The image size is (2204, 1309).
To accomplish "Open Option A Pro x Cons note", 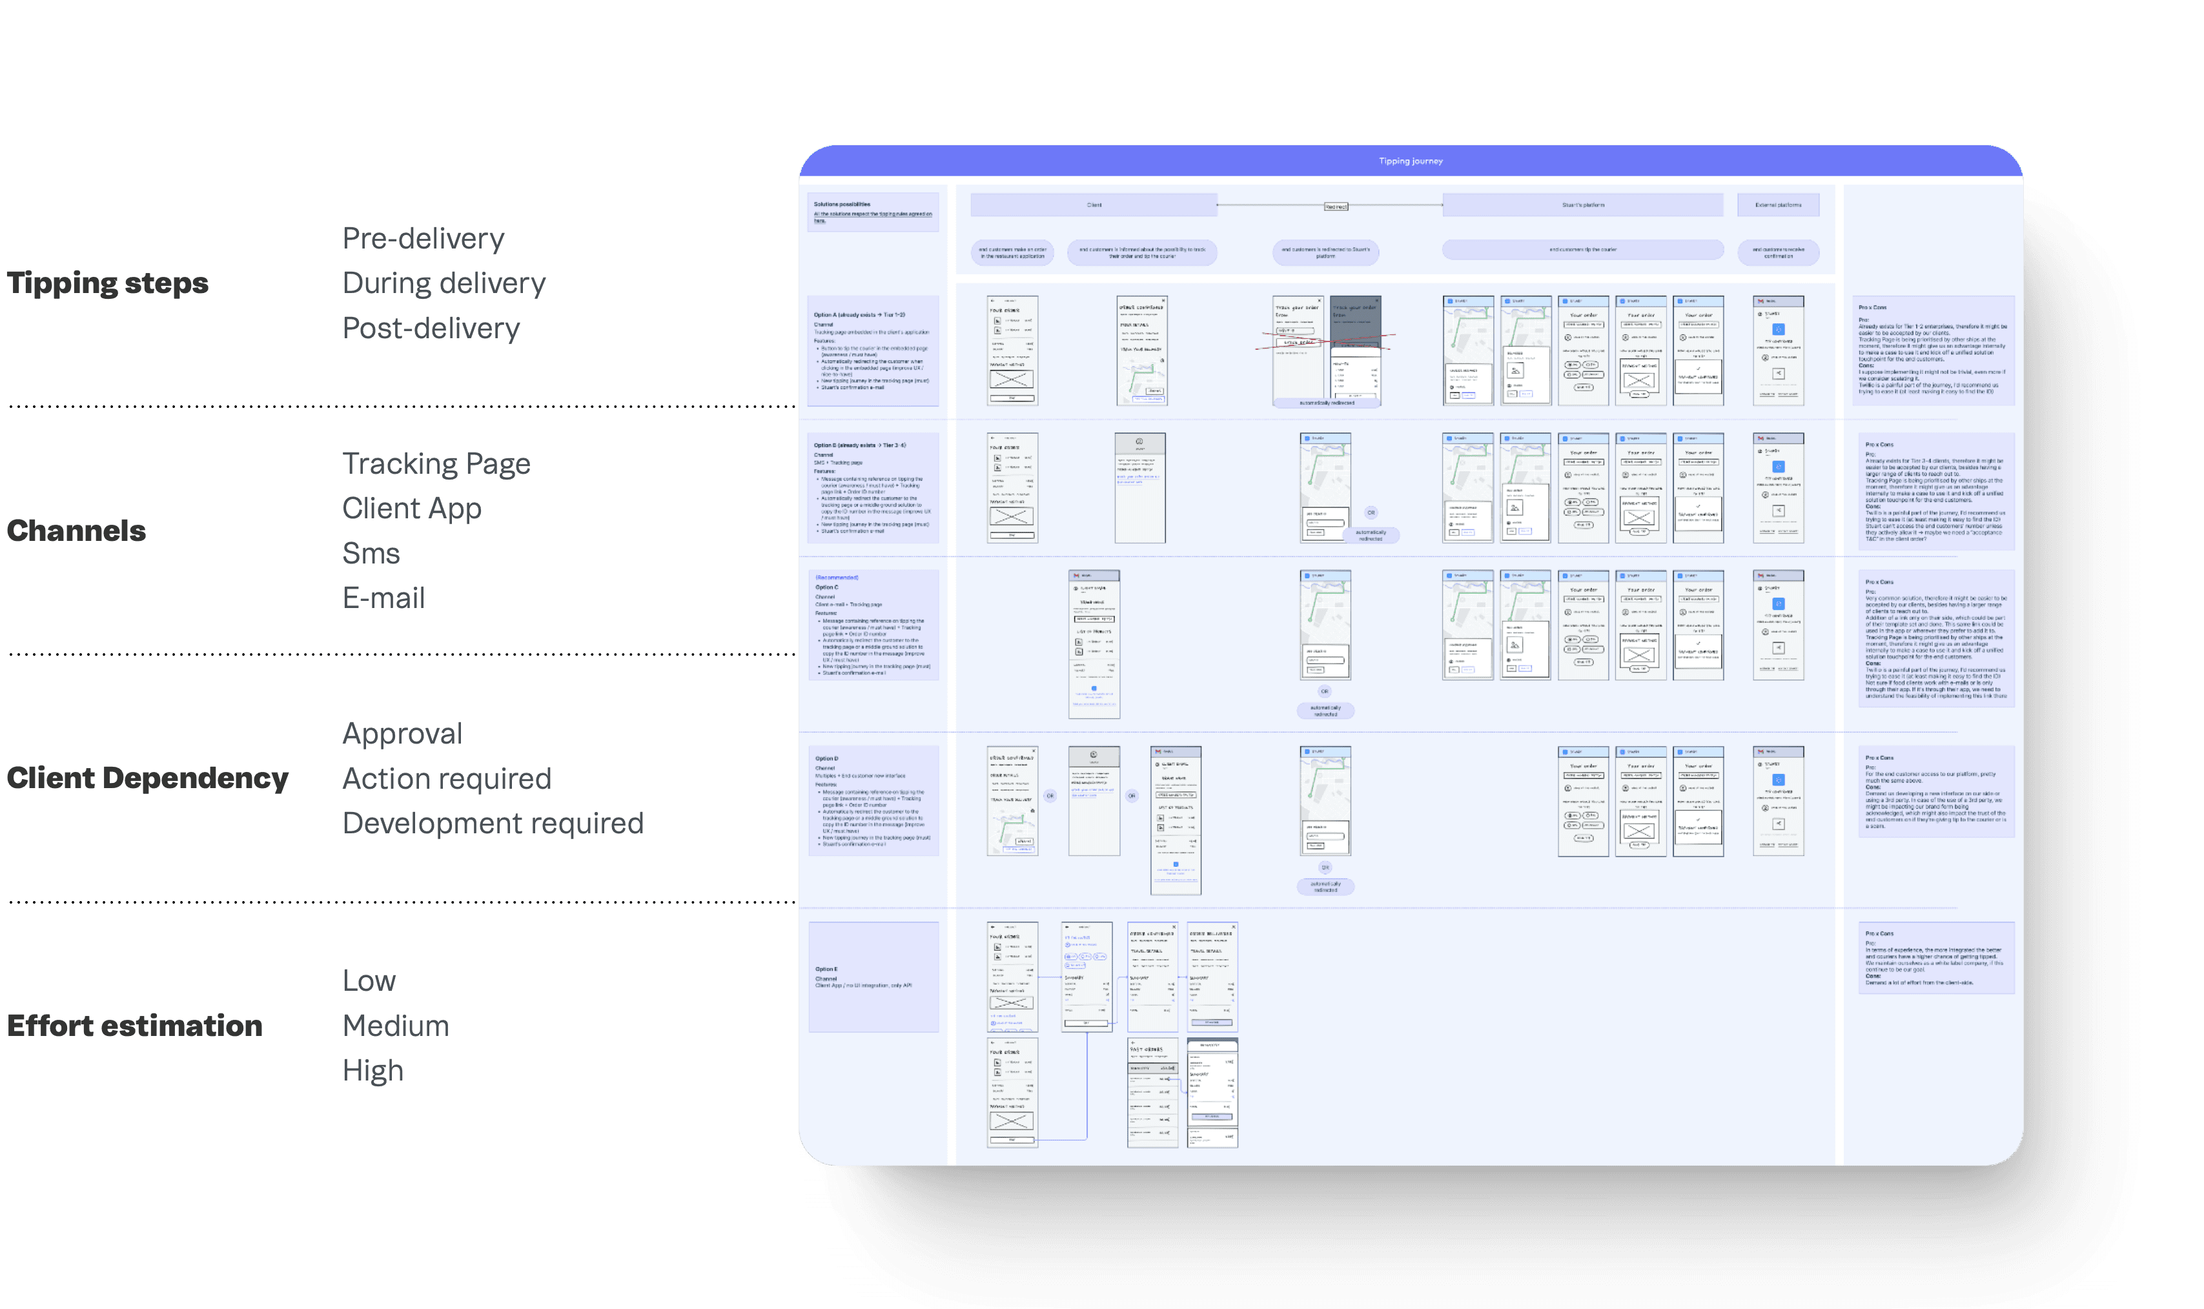I will point(1935,351).
